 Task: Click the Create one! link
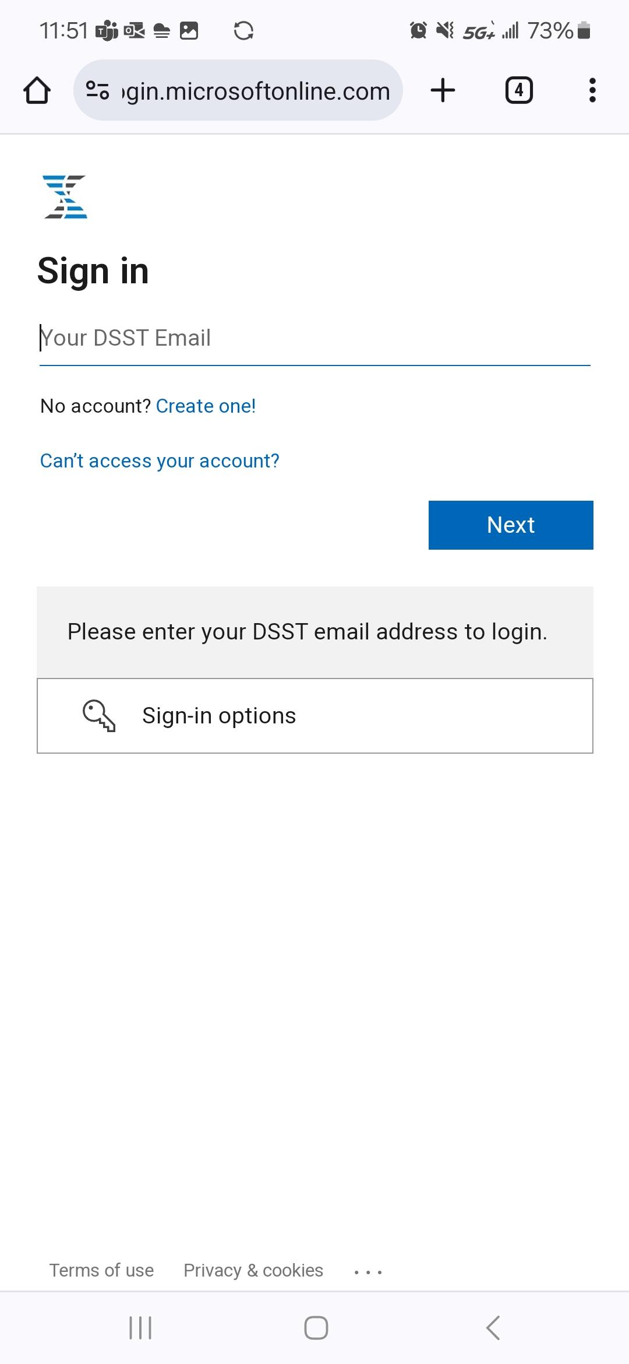[206, 406]
